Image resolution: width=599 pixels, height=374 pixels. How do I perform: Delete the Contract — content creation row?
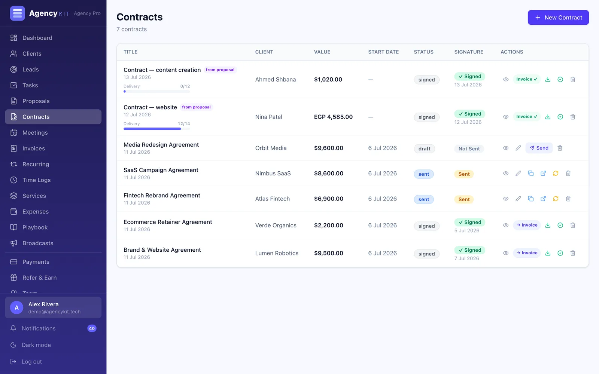pos(572,79)
